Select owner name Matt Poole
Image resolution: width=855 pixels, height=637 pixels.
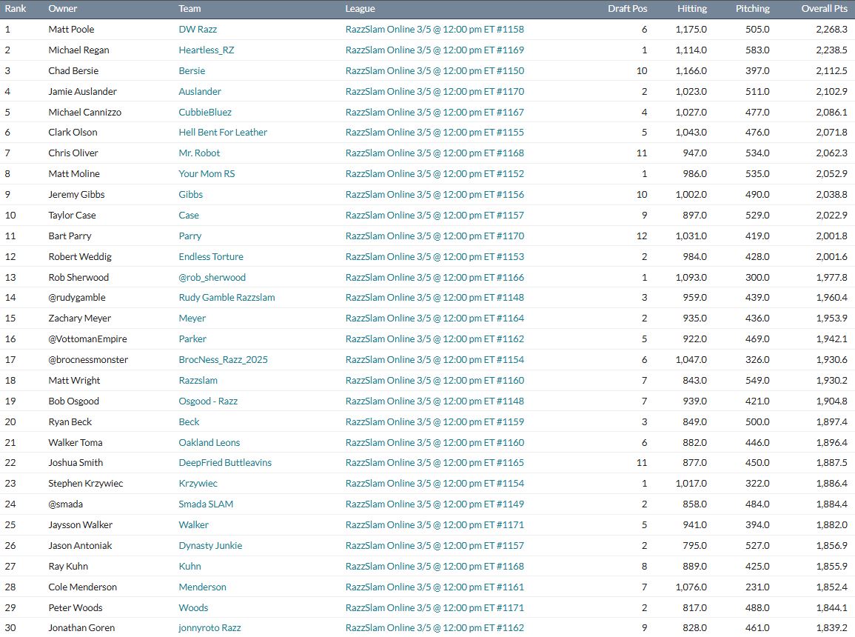click(x=71, y=30)
